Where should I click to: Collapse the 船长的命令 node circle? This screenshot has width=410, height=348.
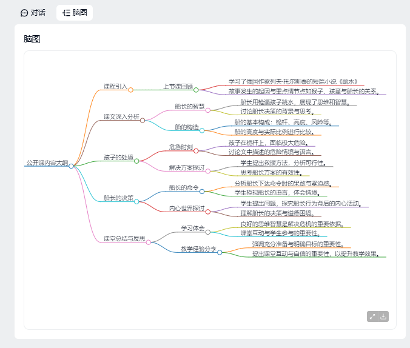click(202, 191)
